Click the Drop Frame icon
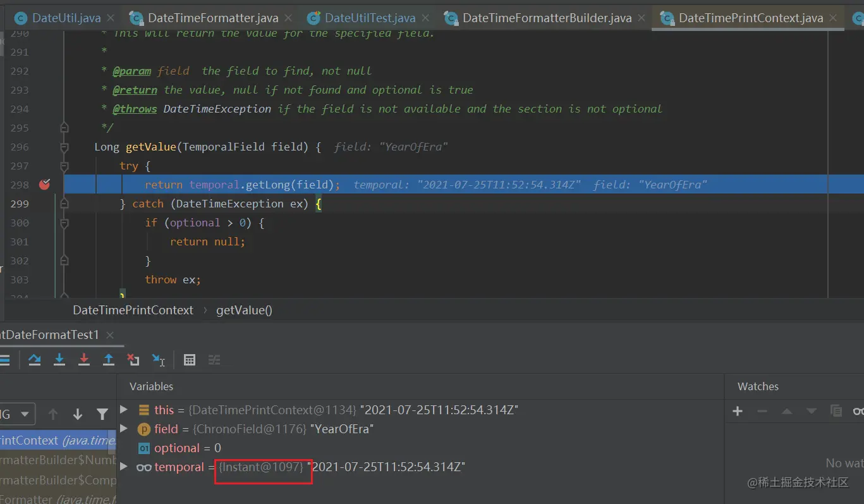Viewport: 864px width, 504px height. [133, 360]
